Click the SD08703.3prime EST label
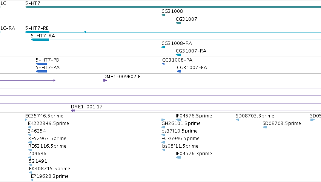The image size is (321, 182). 255,116
